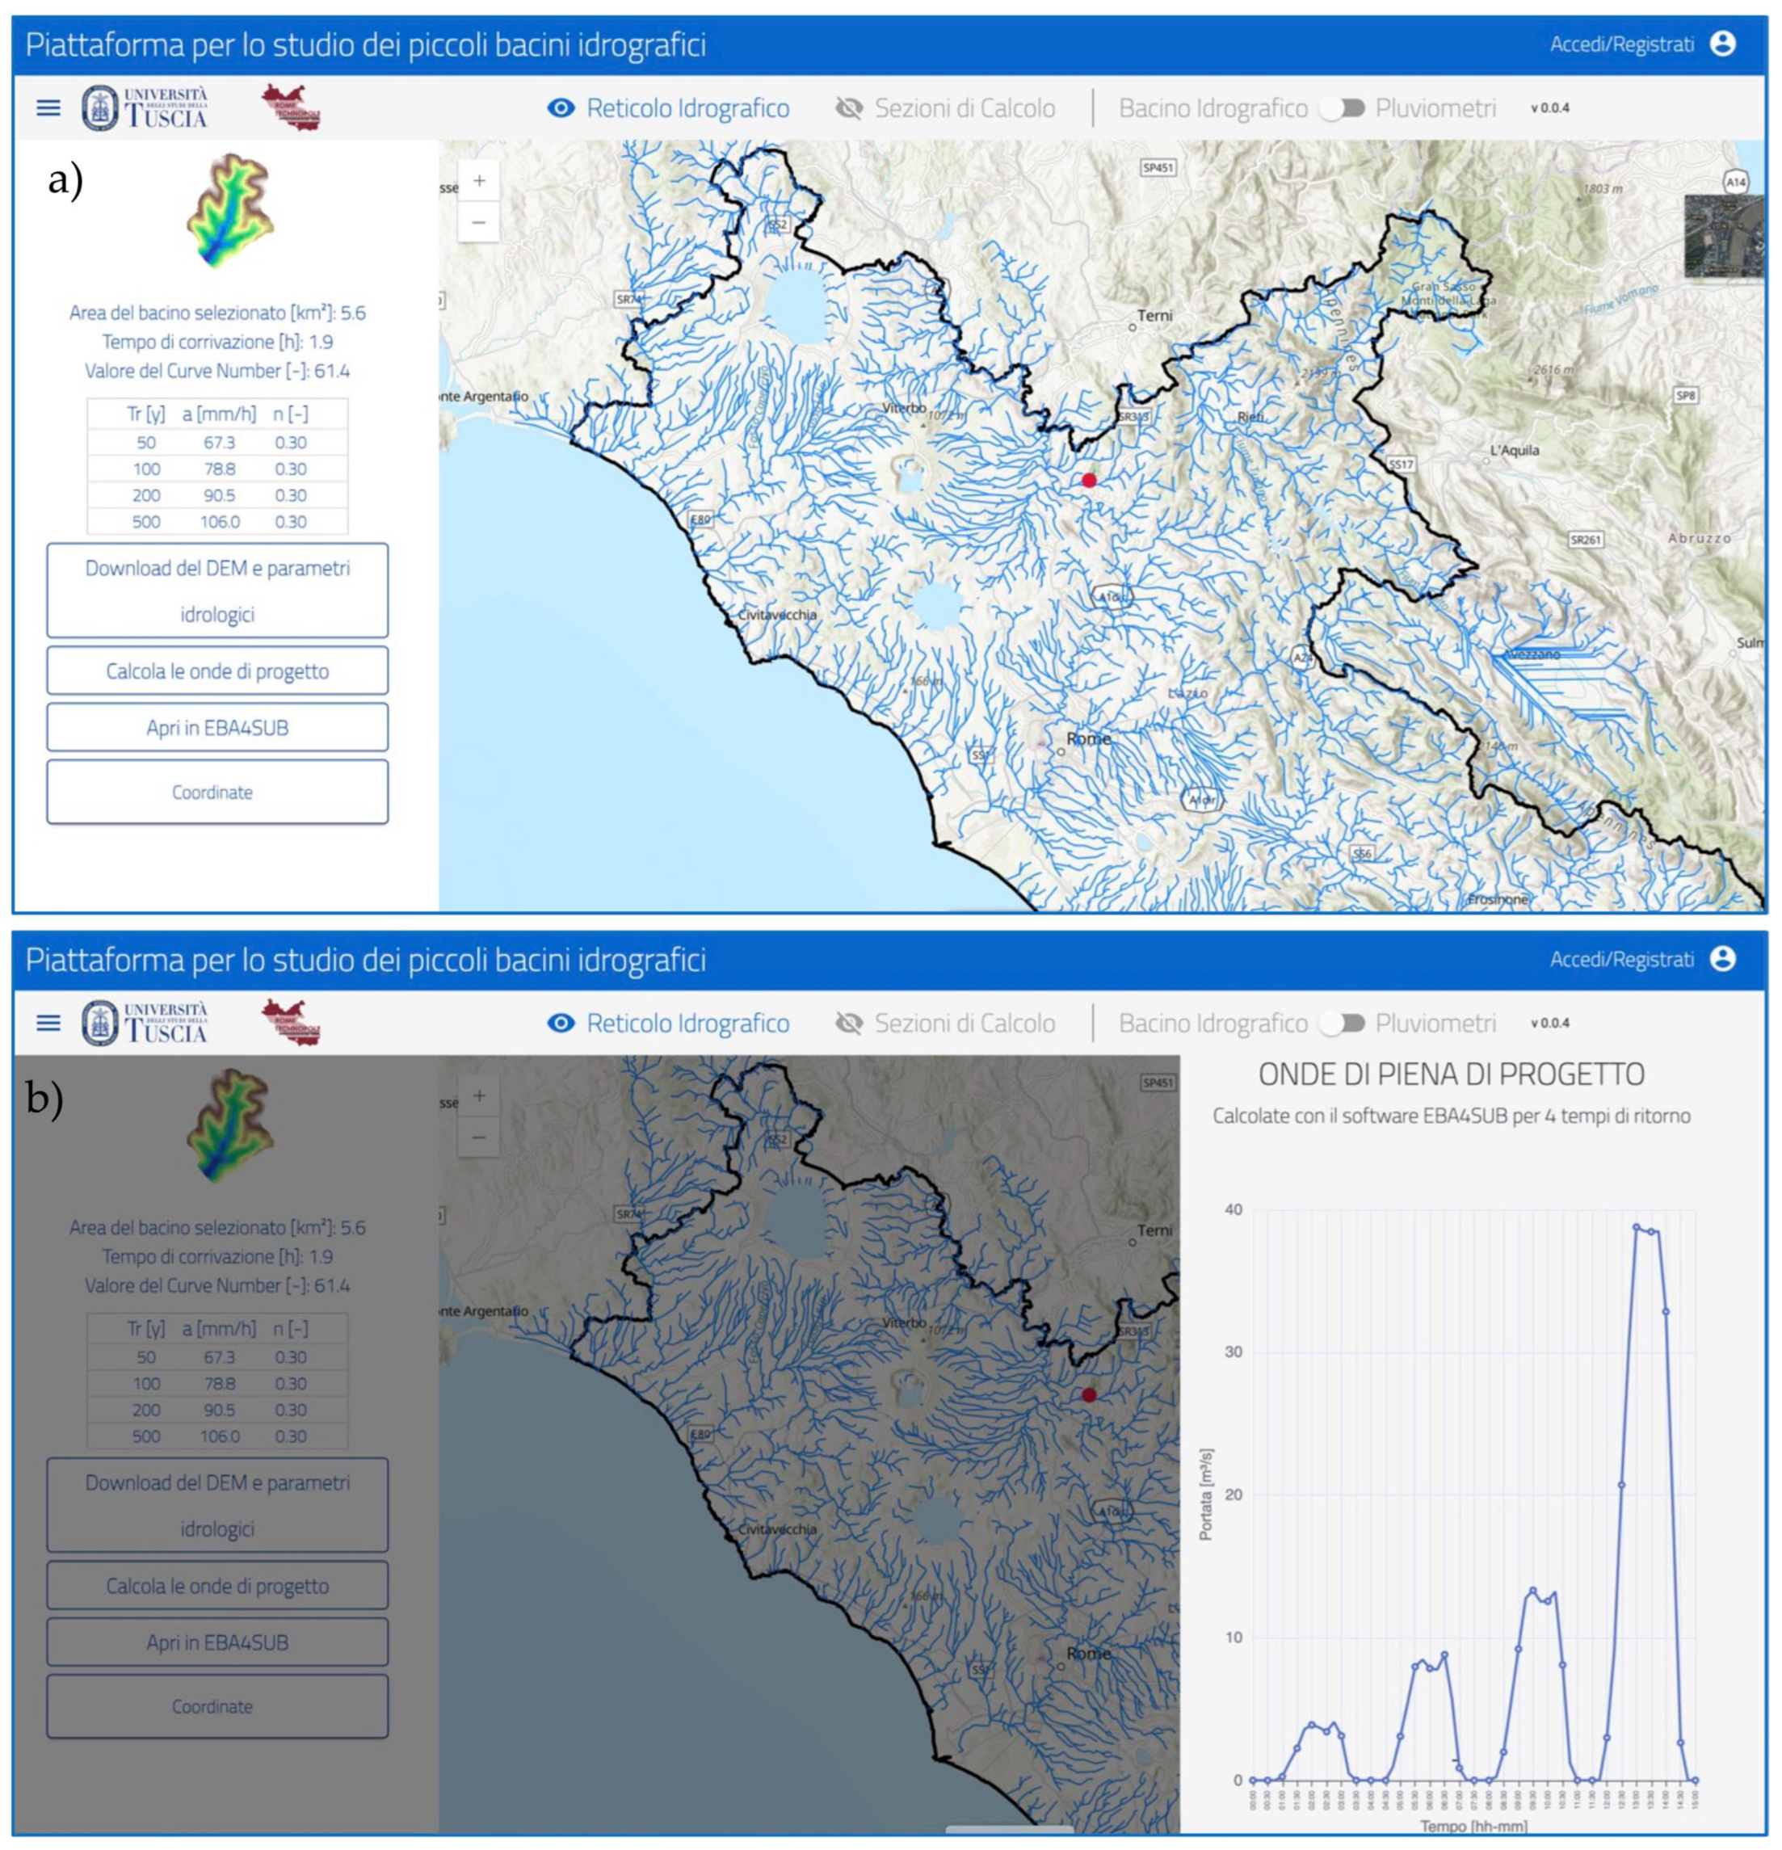
Task: Switch bottom panel toggle to Pluviometri
Action: (1341, 1024)
